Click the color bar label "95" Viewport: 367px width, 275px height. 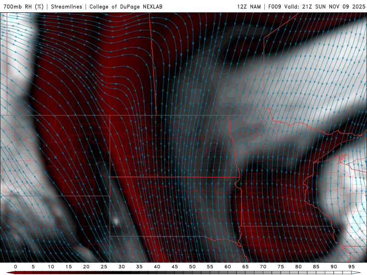point(351,267)
